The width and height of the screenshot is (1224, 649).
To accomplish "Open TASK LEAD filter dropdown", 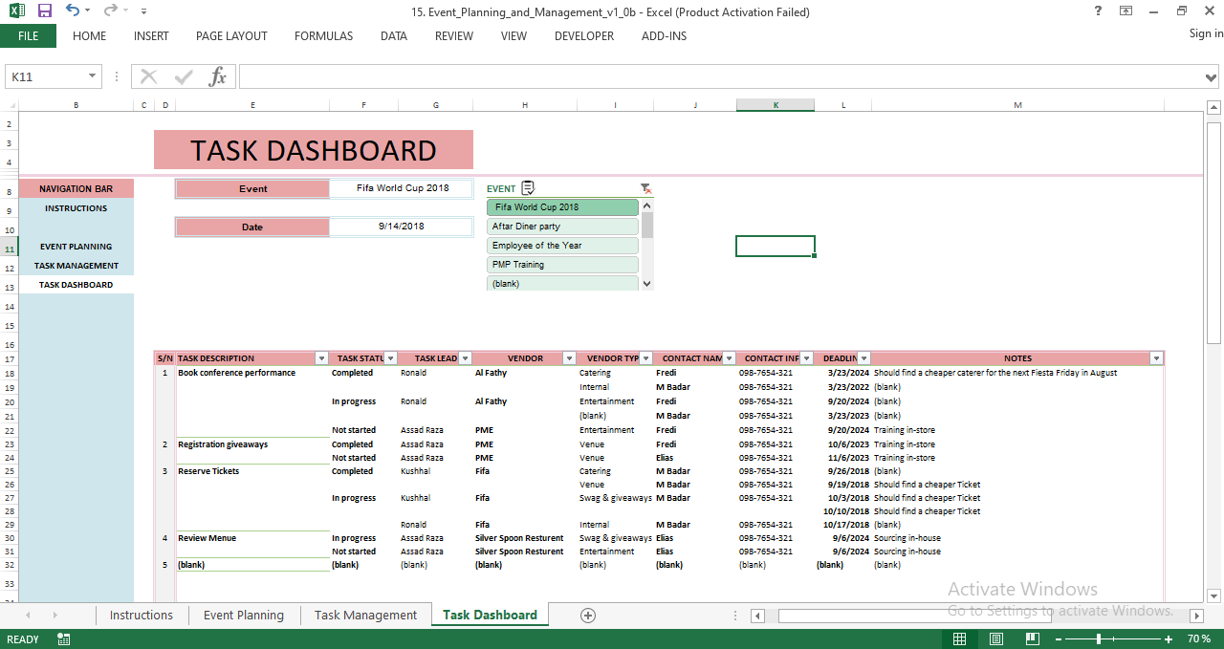I will 466,358.
